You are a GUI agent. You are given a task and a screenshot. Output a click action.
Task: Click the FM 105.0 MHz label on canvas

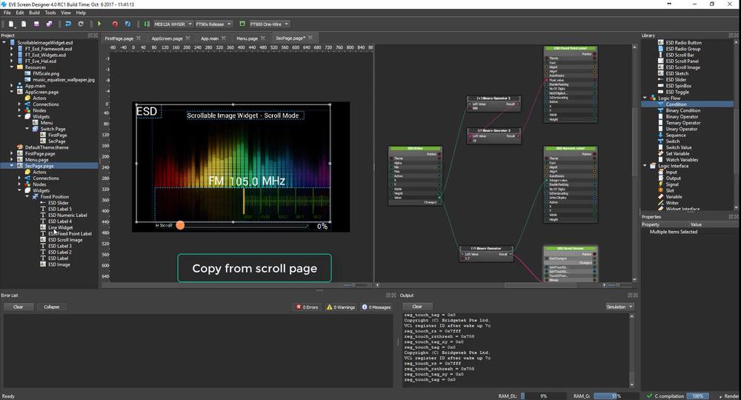coord(247,181)
